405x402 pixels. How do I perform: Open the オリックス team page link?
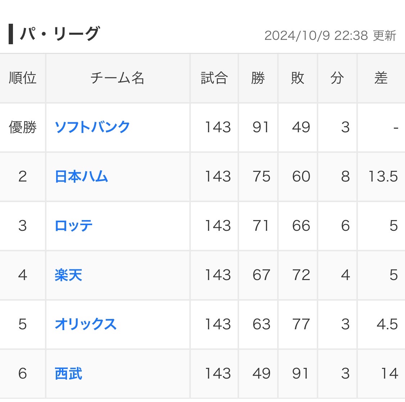tap(86, 324)
